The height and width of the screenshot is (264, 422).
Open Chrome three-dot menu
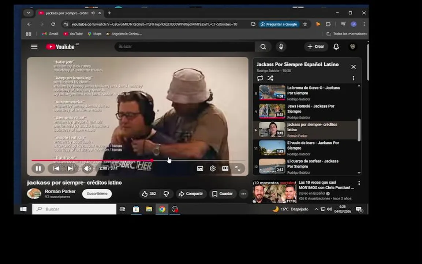pyautogui.click(x=364, y=24)
